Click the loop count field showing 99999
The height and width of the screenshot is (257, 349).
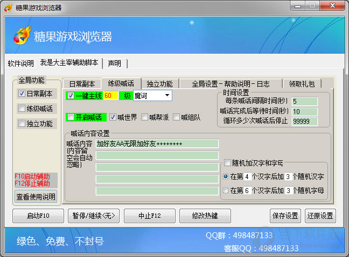(x=304, y=122)
